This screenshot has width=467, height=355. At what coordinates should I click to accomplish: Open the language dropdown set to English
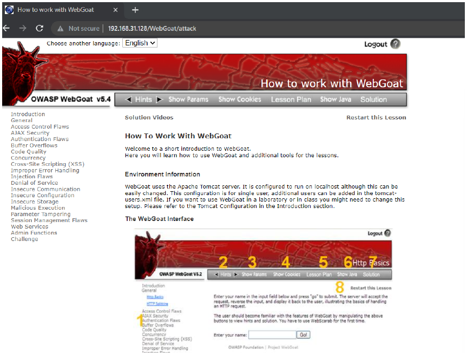[140, 43]
